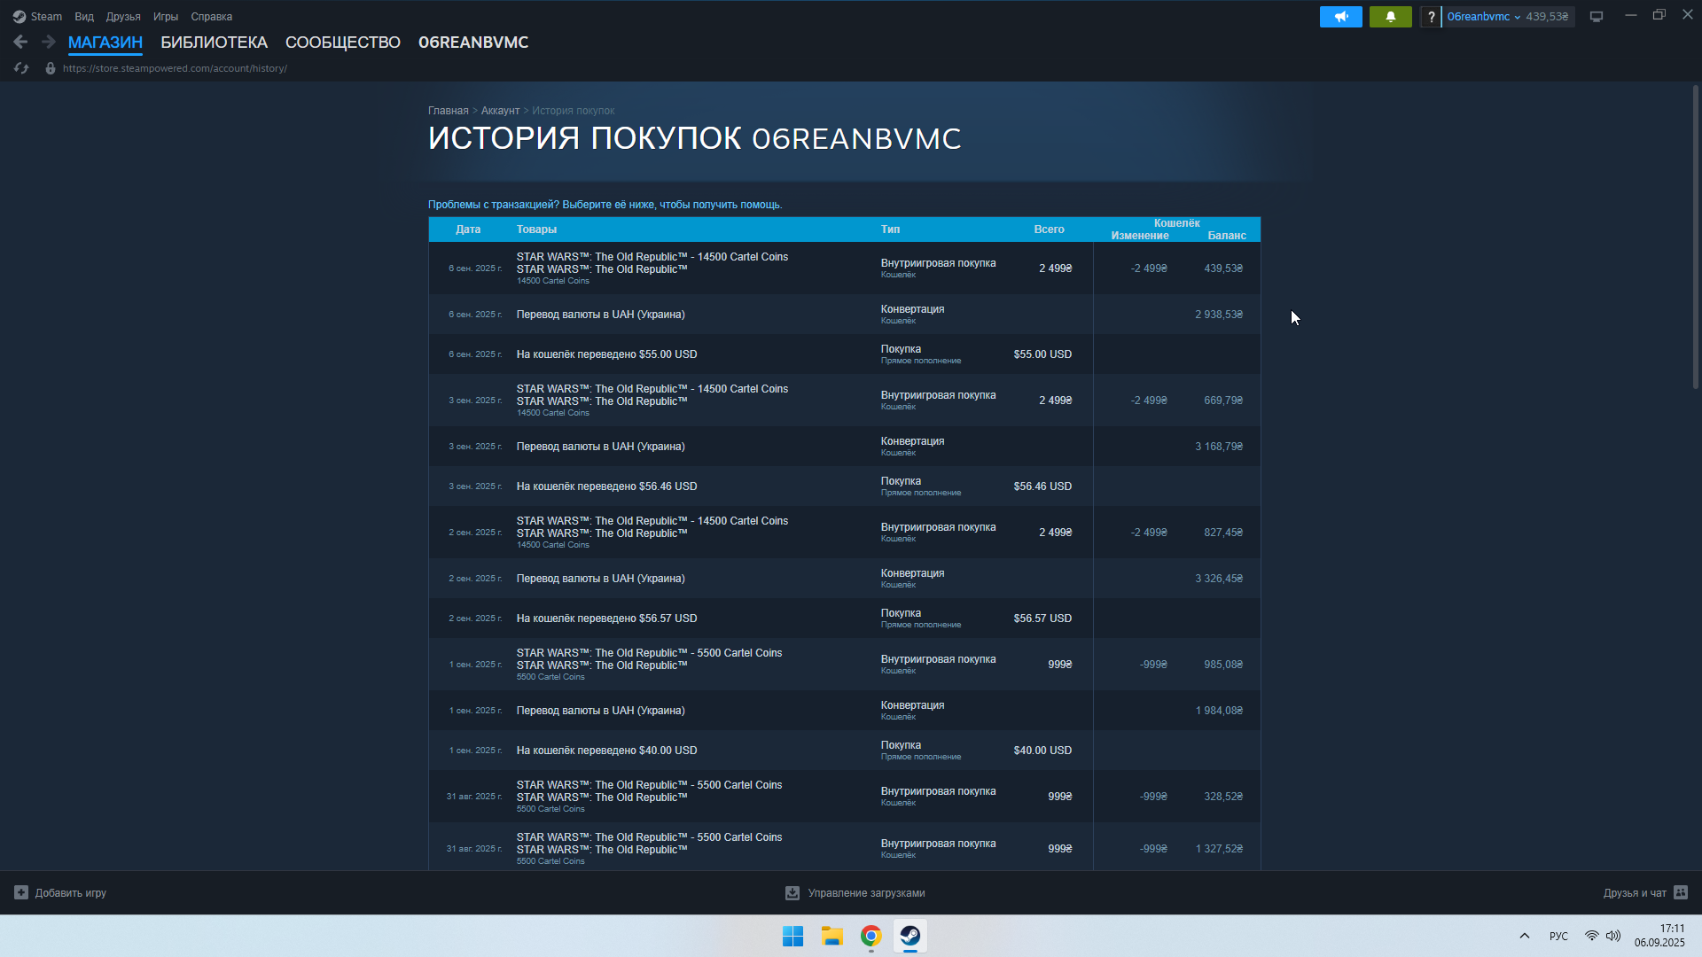Image resolution: width=1702 pixels, height=957 pixels.
Task: Click the store URL address field
Action: click(x=175, y=68)
